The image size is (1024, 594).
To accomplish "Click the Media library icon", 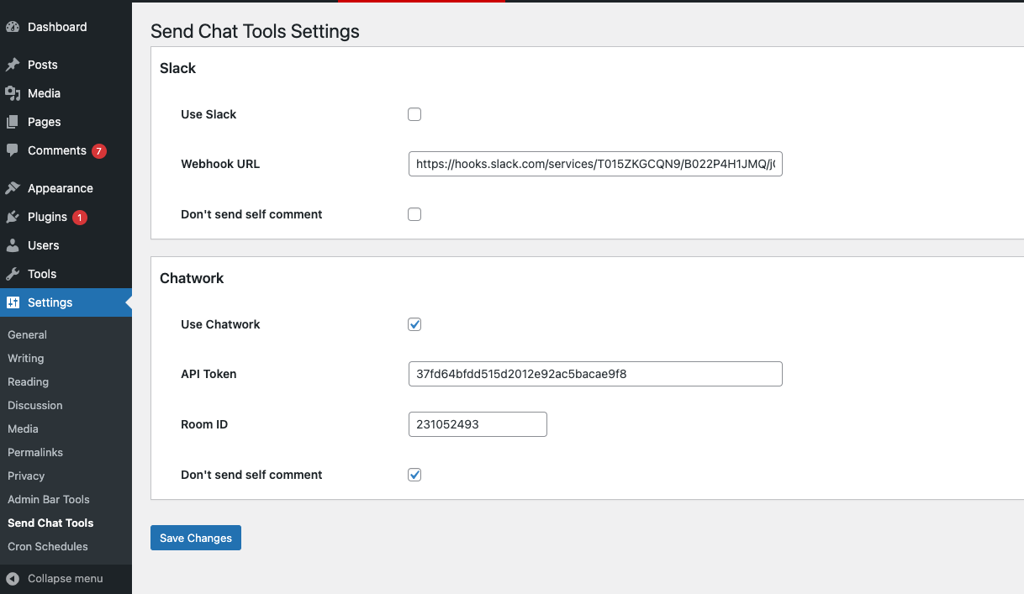I will [13, 93].
